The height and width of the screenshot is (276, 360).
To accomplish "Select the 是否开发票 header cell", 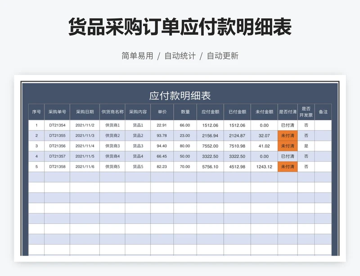I will click(306, 112).
